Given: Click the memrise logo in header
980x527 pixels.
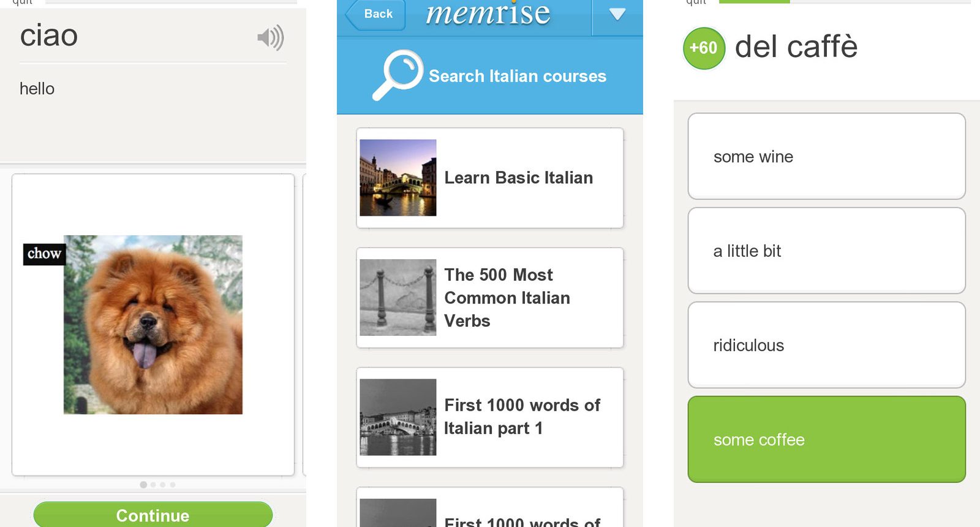Looking at the screenshot, I should (488, 14).
